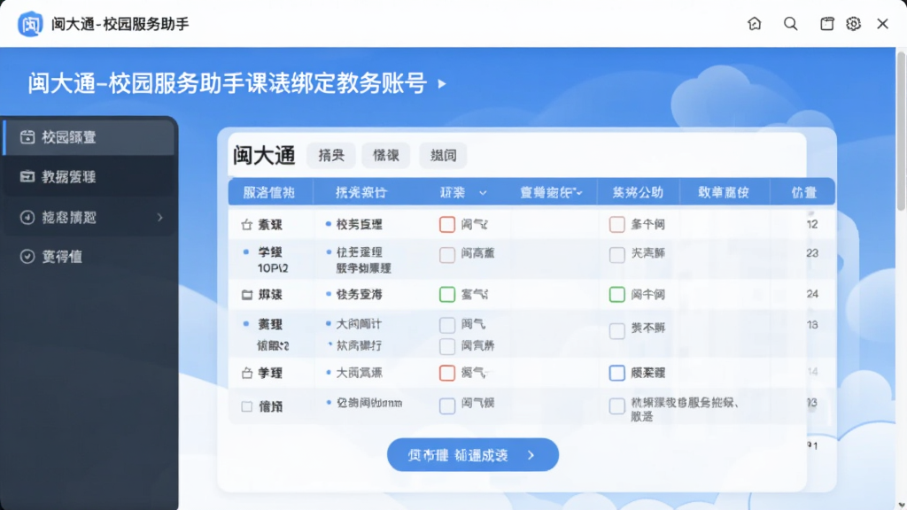
Task: Click the window icon left of the gear
Action: [x=827, y=24]
